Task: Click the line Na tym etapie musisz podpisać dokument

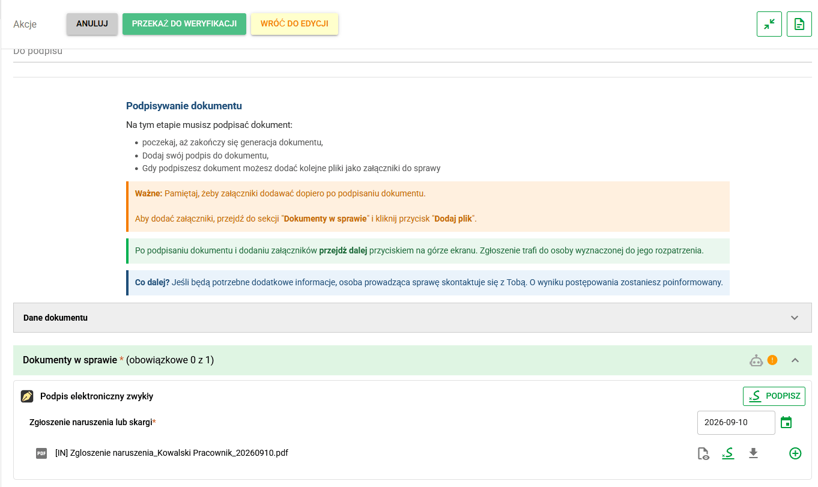Action: click(x=209, y=126)
